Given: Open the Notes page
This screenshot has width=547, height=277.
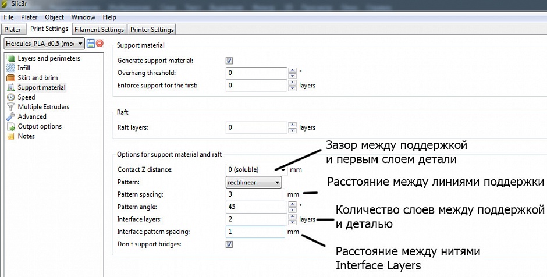Looking at the screenshot, I should click(26, 136).
